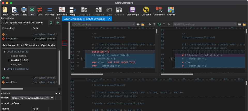This screenshot has width=248, height=111.
Task: Toggle Relational line view
Action: [62, 11]
